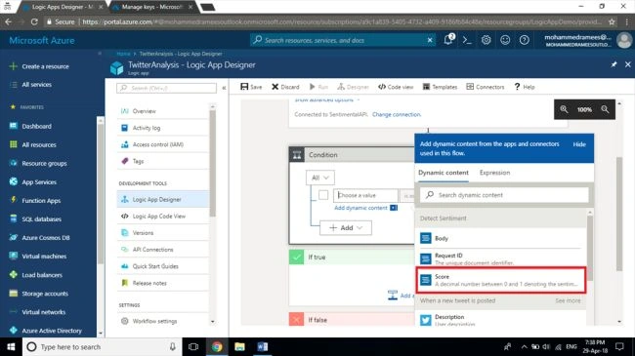Open Code view from the toolbar

[x=396, y=87]
